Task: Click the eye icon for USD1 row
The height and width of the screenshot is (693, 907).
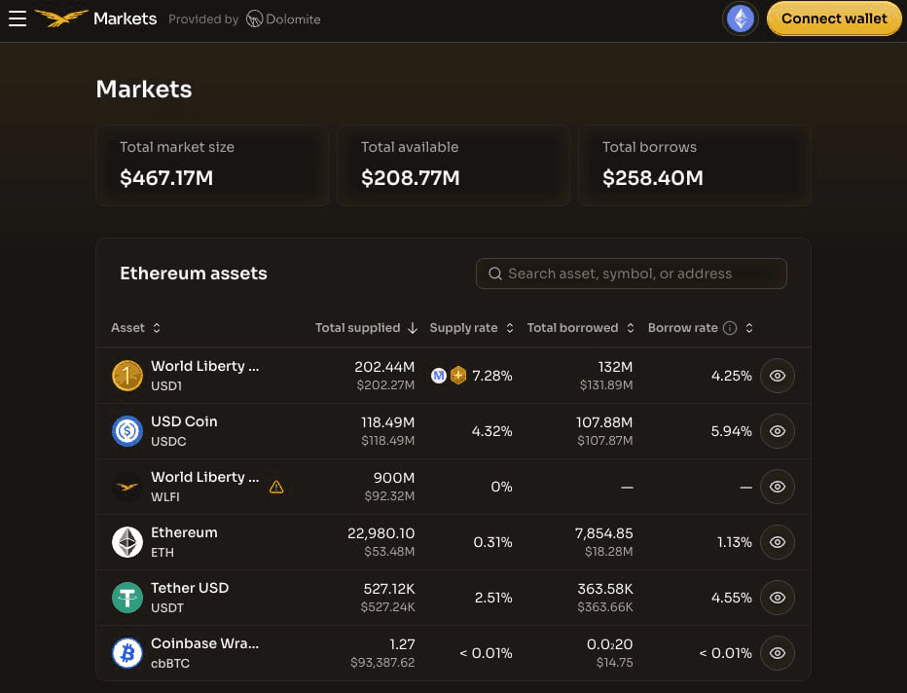Action: [777, 376]
